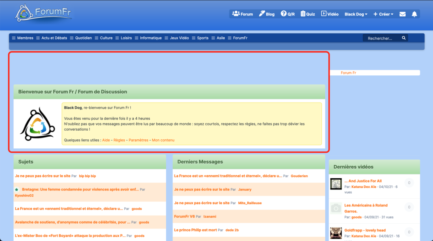The width and height of the screenshot is (433, 241).
Task: Click the Règles useful link
Action: [119, 140]
